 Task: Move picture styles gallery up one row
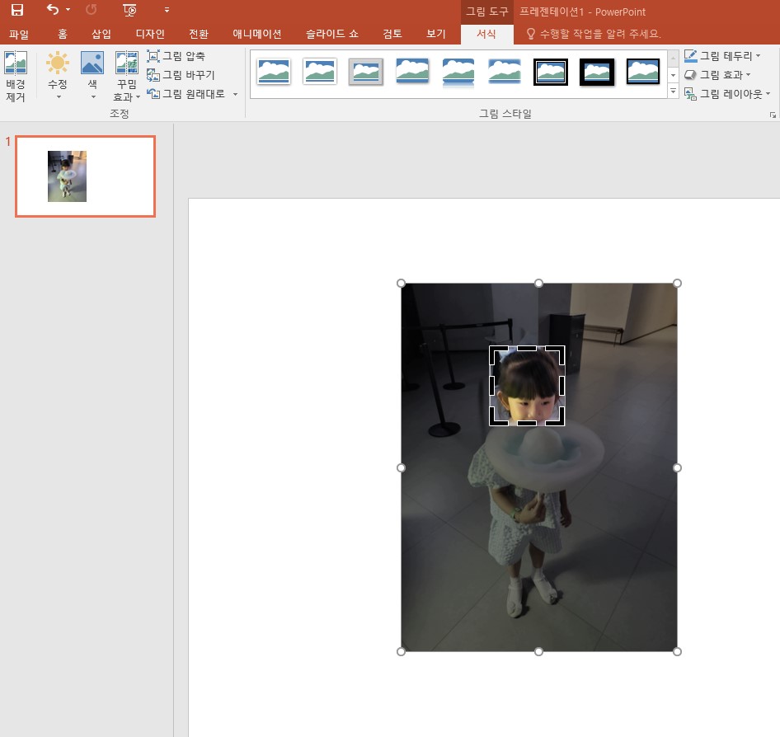673,58
